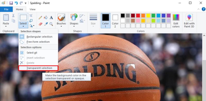Click the Free-form selection lasso icon
Image resolution: width=206 pixels, height=101 pixels.
point(22,42)
